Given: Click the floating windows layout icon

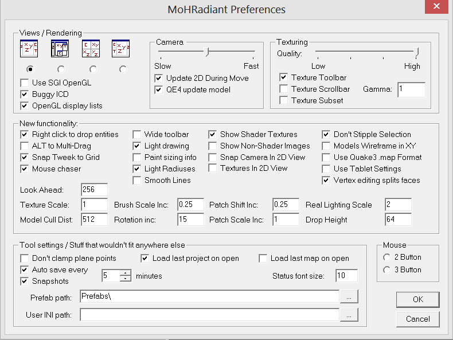Looking at the screenshot, I should coord(60,49).
